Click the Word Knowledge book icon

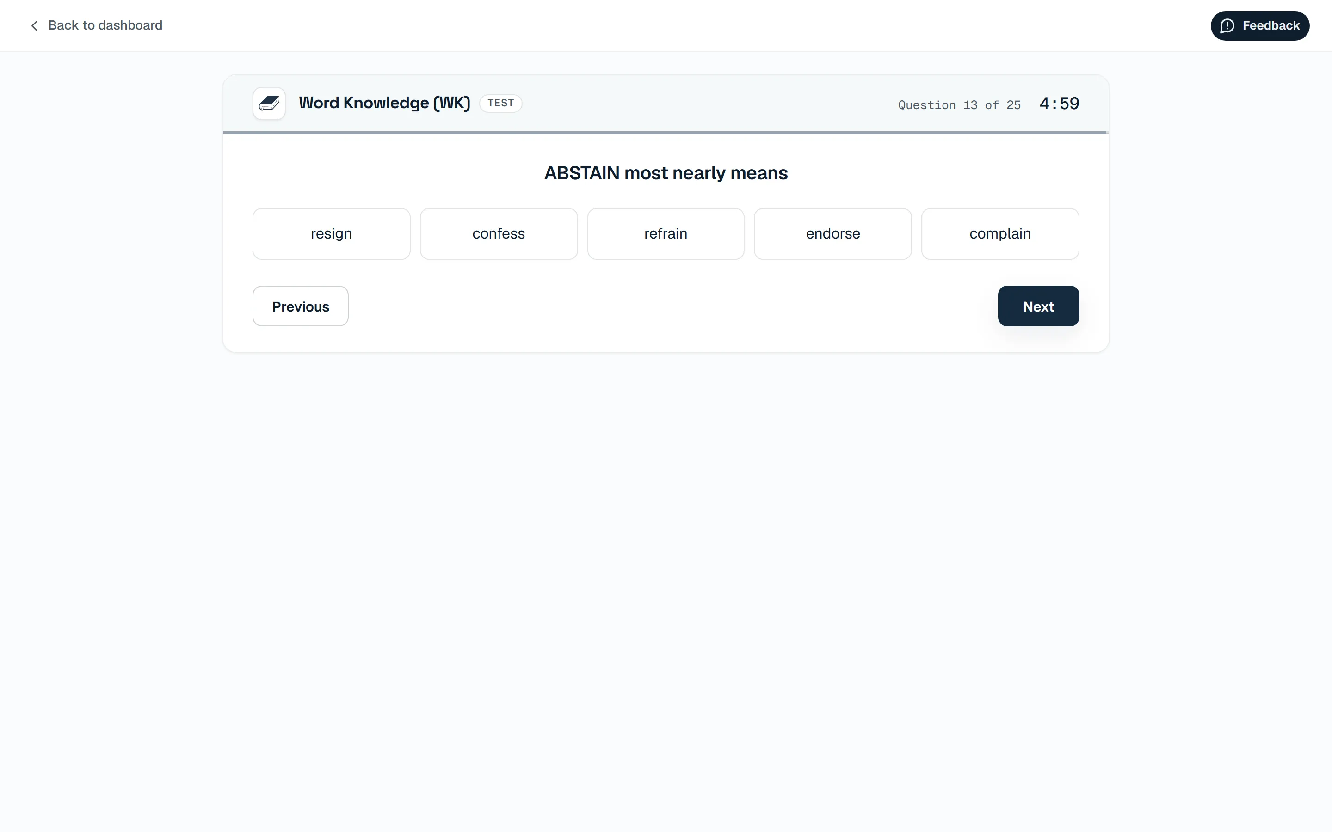pos(269,103)
